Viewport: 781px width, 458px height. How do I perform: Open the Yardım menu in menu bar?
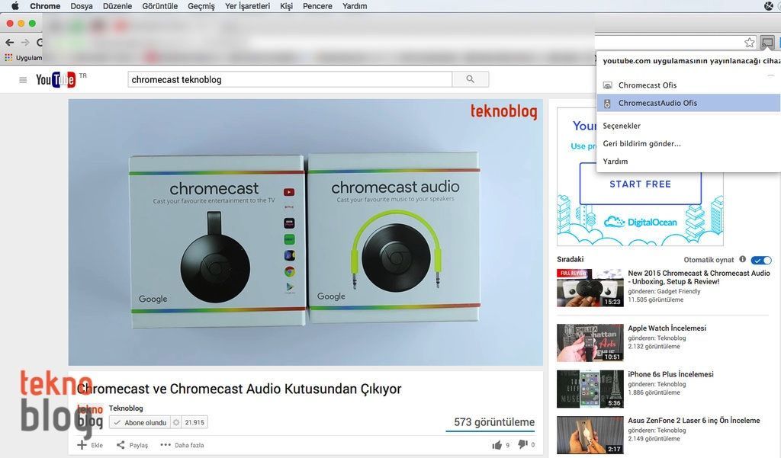pos(355,6)
